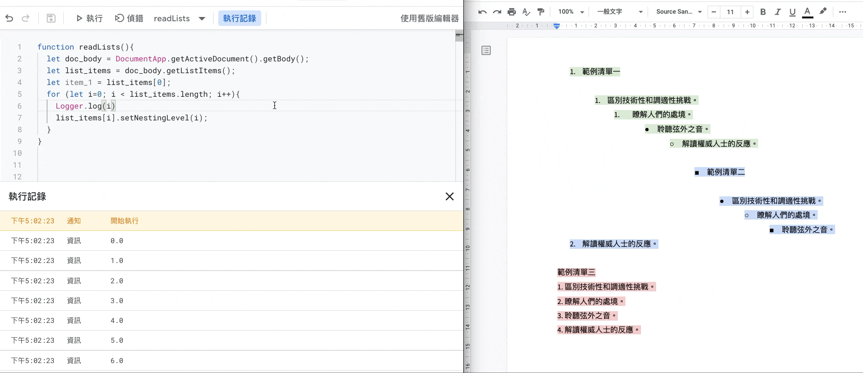
Task: Click the font size input field
Action: (730, 12)
